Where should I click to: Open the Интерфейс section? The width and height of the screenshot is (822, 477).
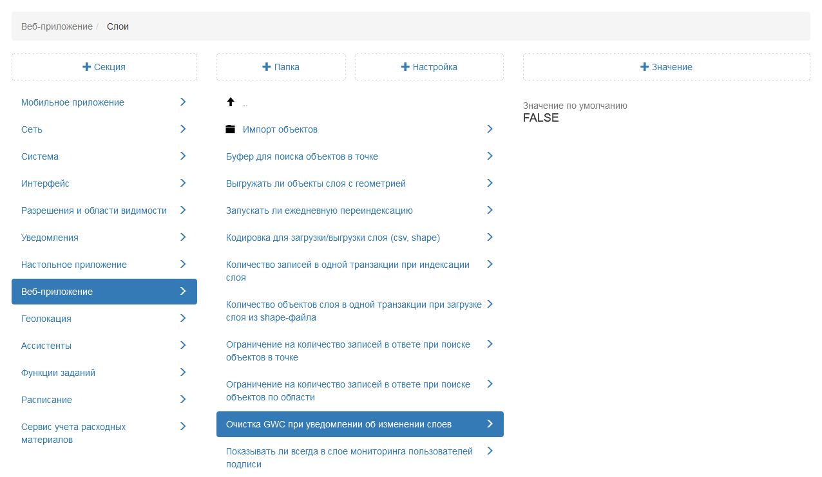point(45,183)
